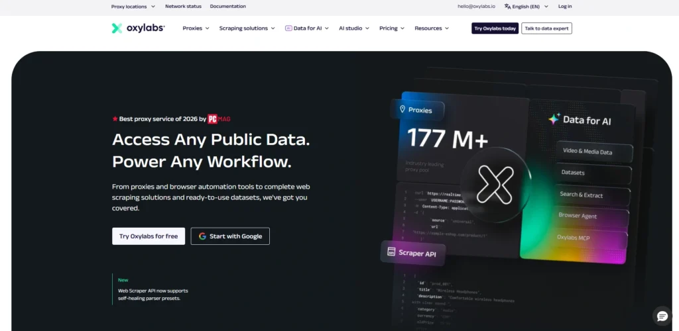Click the Data for AI panel heading
The height and width of the screenshot is (331, 679).
coord(587,120)
